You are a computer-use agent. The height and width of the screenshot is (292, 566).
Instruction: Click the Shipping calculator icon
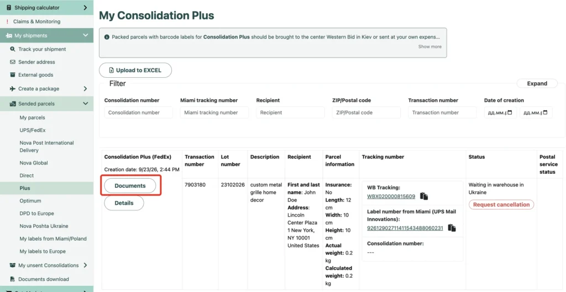9,8
